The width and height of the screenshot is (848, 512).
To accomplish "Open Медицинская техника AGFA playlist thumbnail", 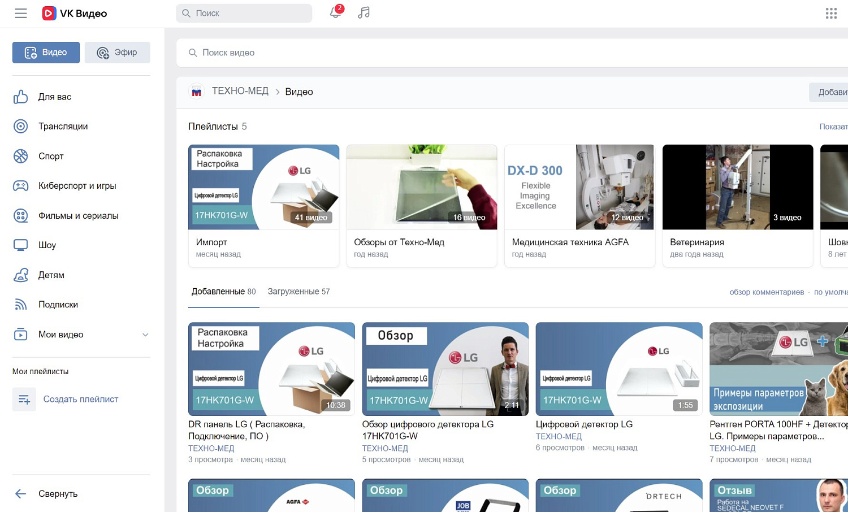I will point(579,187).
